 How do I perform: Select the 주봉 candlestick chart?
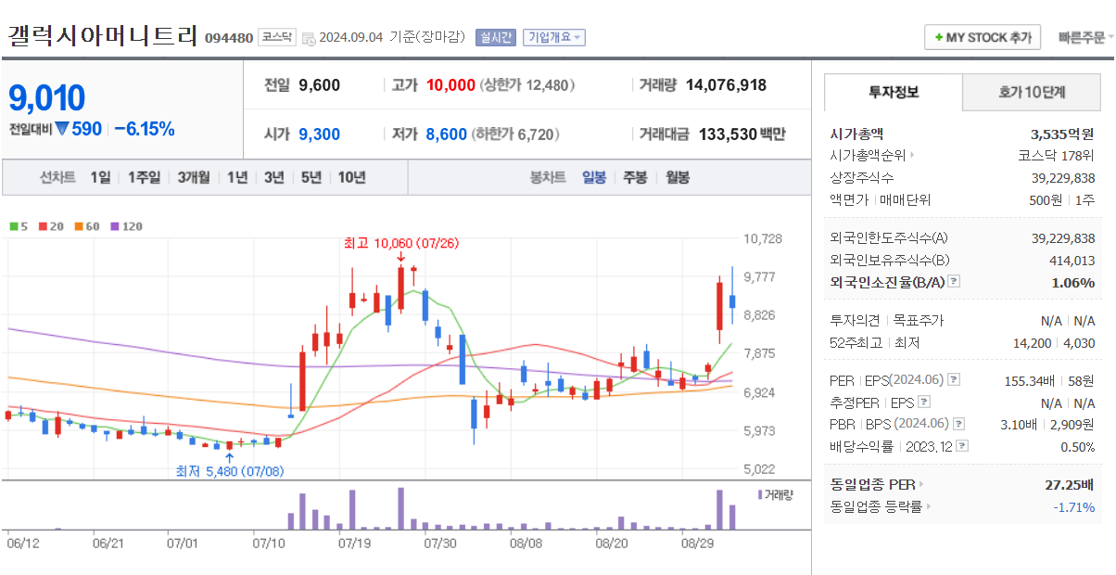[635, 177]
